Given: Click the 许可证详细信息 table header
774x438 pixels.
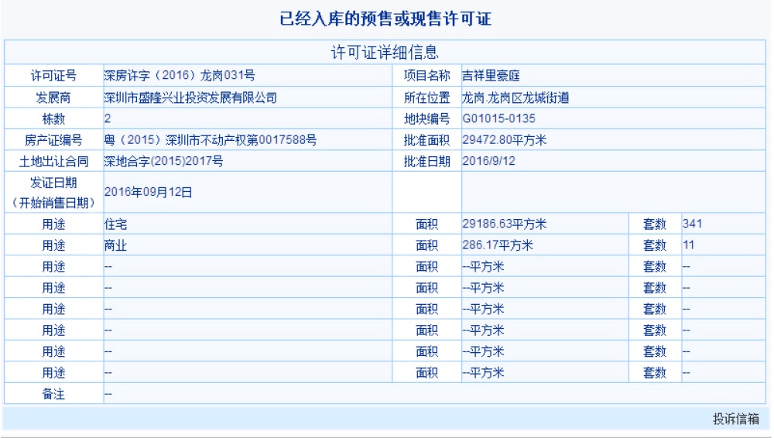Looking at the screenshot, I should click(x=385, y=53).
